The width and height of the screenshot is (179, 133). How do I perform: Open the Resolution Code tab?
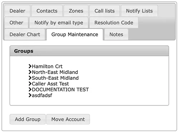(x=114, y=23)
